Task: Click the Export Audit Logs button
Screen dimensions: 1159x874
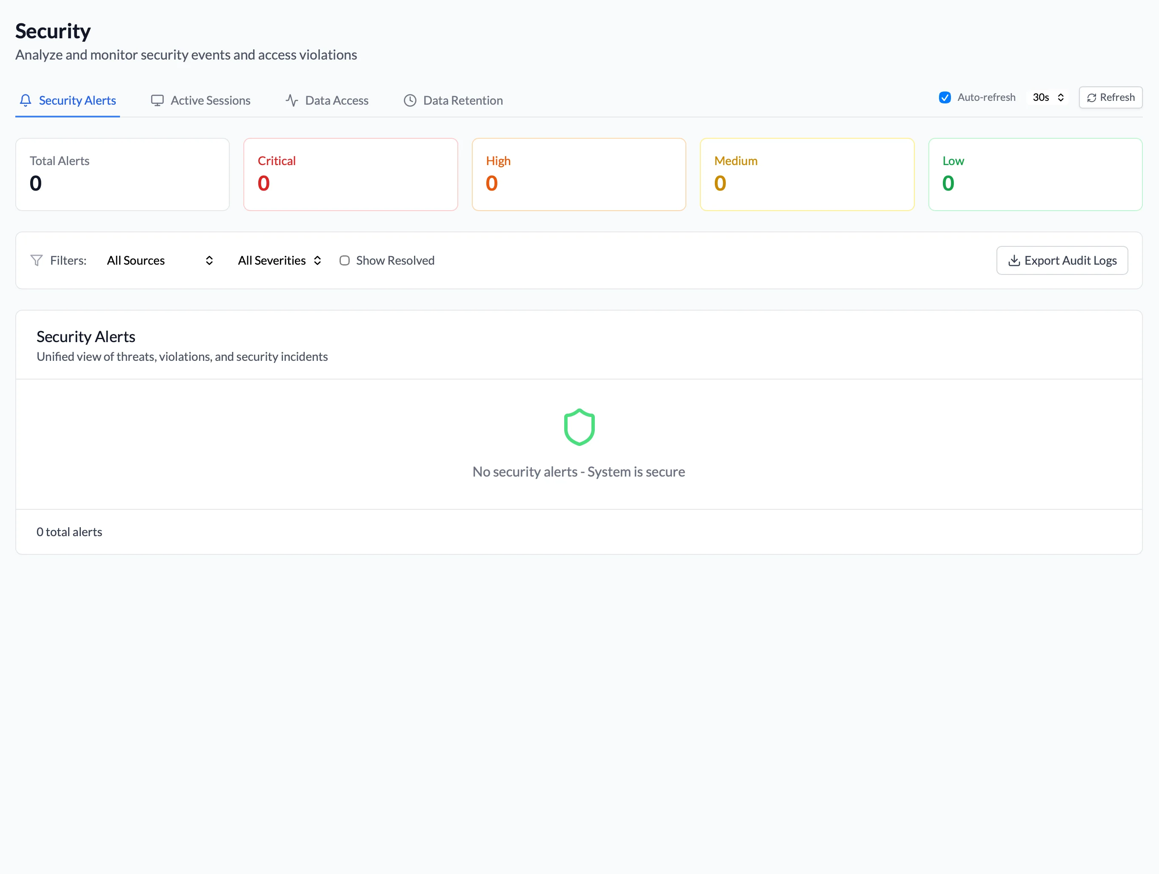Action: pos(1062,260)
